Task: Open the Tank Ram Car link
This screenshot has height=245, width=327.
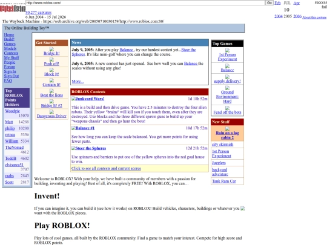Action: click(224, 181)
